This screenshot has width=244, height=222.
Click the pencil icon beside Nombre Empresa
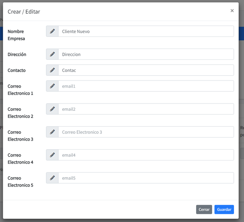click(52, 31)
